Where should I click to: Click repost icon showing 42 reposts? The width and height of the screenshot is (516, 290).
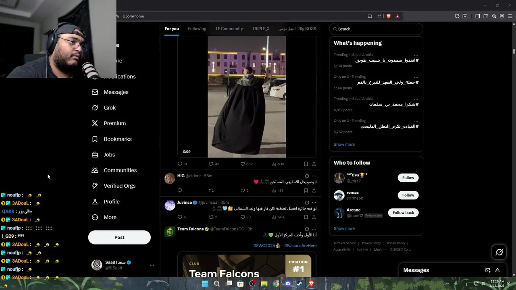point(211,164)
